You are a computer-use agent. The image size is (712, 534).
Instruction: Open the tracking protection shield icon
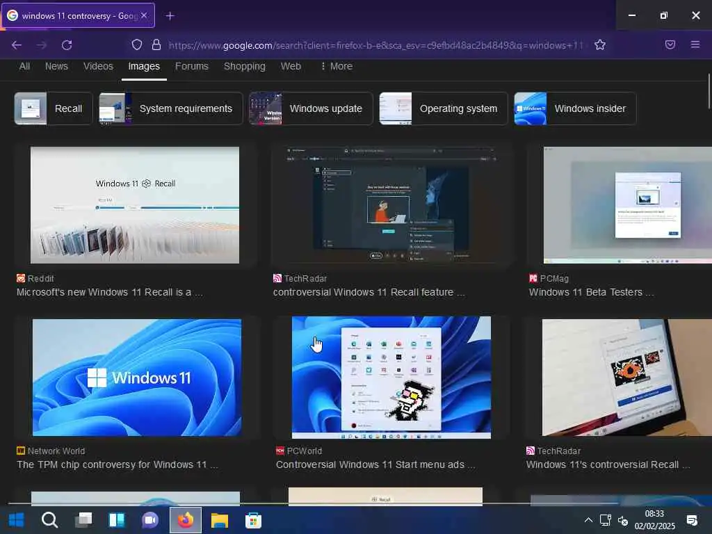[137, 44]
